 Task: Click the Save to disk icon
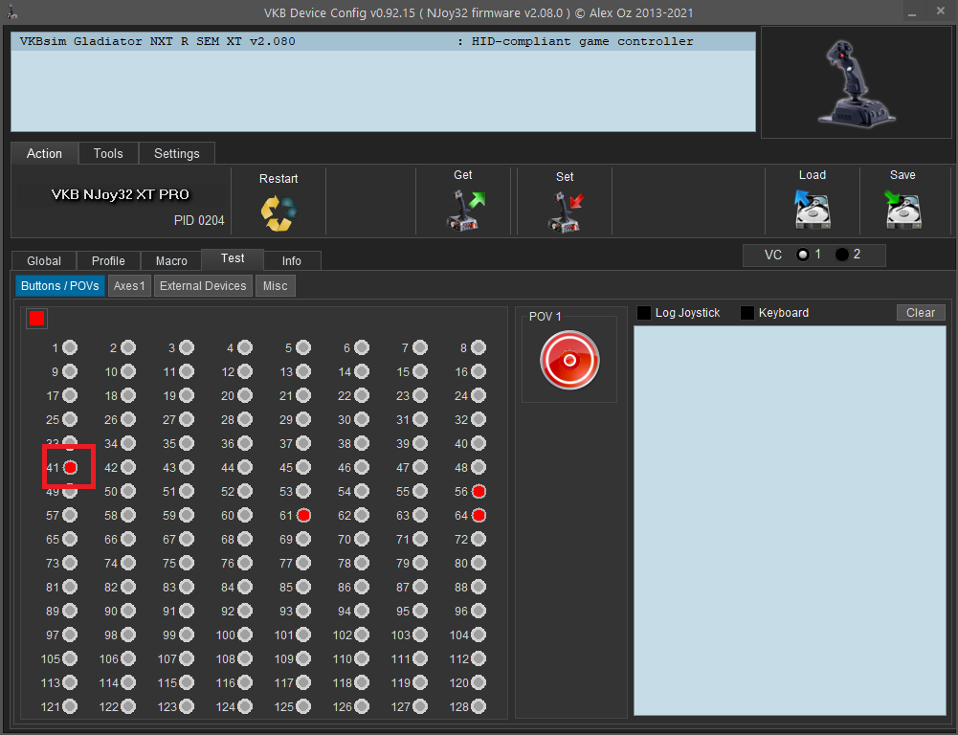(902, 210)
